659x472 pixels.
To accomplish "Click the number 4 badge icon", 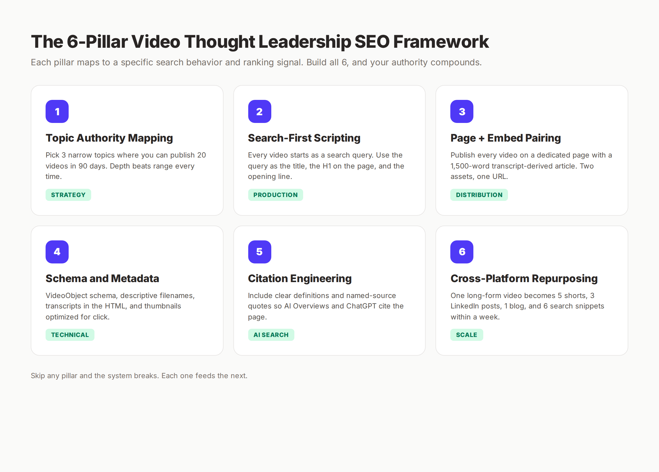I will (x=57, y=252).
